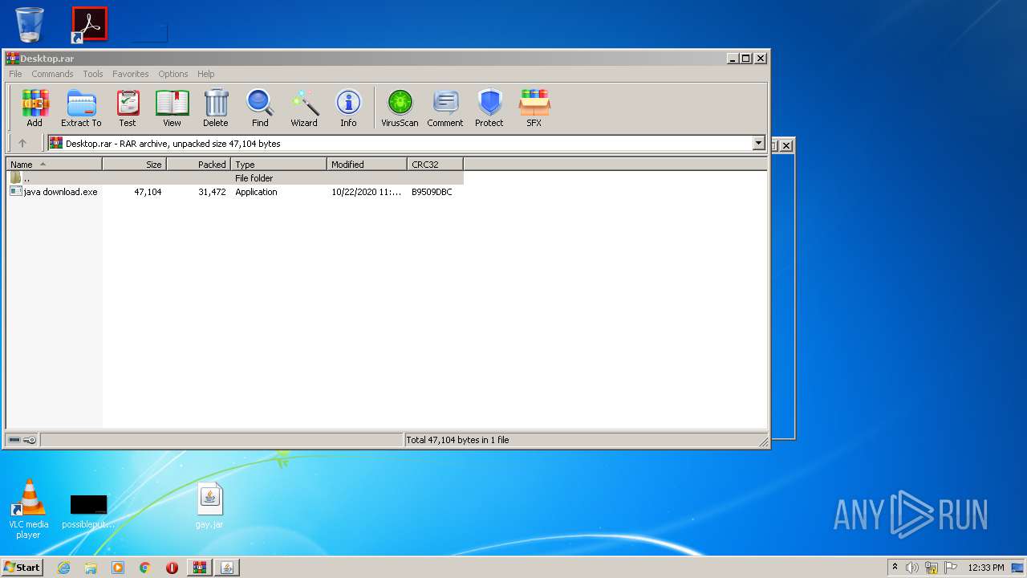1027x578 pixels.
Task: Click the Extract To toolbar icon
Action: coord(81,108)
